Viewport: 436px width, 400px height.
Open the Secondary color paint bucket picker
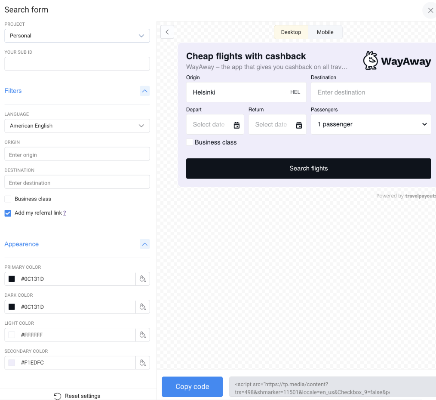143,363
